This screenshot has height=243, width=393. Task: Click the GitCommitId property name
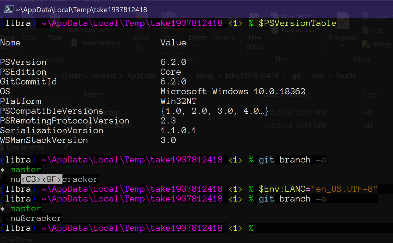tap(28, 82)
